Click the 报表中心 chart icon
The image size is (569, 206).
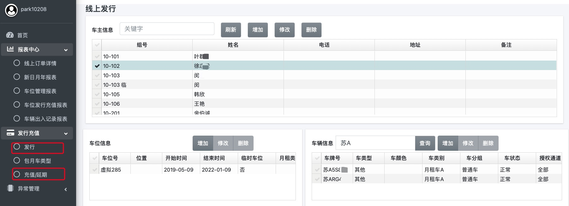tap(10, 49)
